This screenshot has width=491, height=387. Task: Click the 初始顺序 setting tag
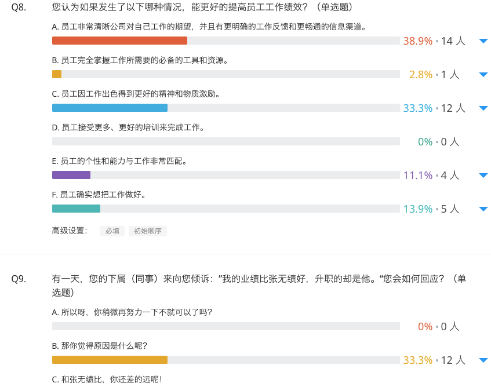(x=148, y=231)
